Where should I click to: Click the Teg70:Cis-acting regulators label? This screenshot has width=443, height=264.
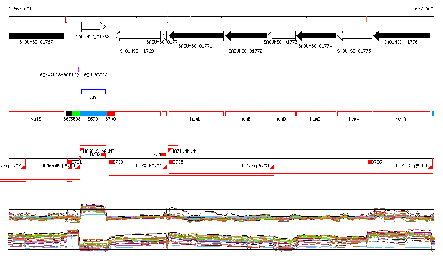point(72,74)
